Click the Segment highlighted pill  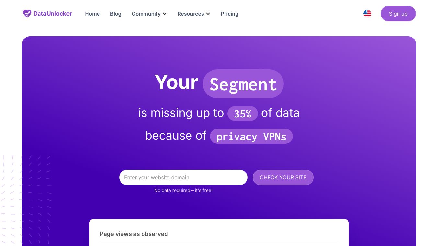(x=243, y=84)
